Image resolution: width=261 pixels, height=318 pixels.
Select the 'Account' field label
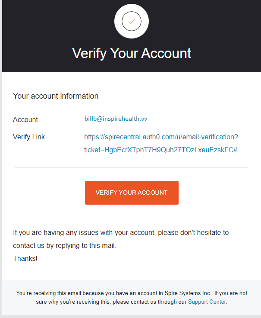pos(25,119)
